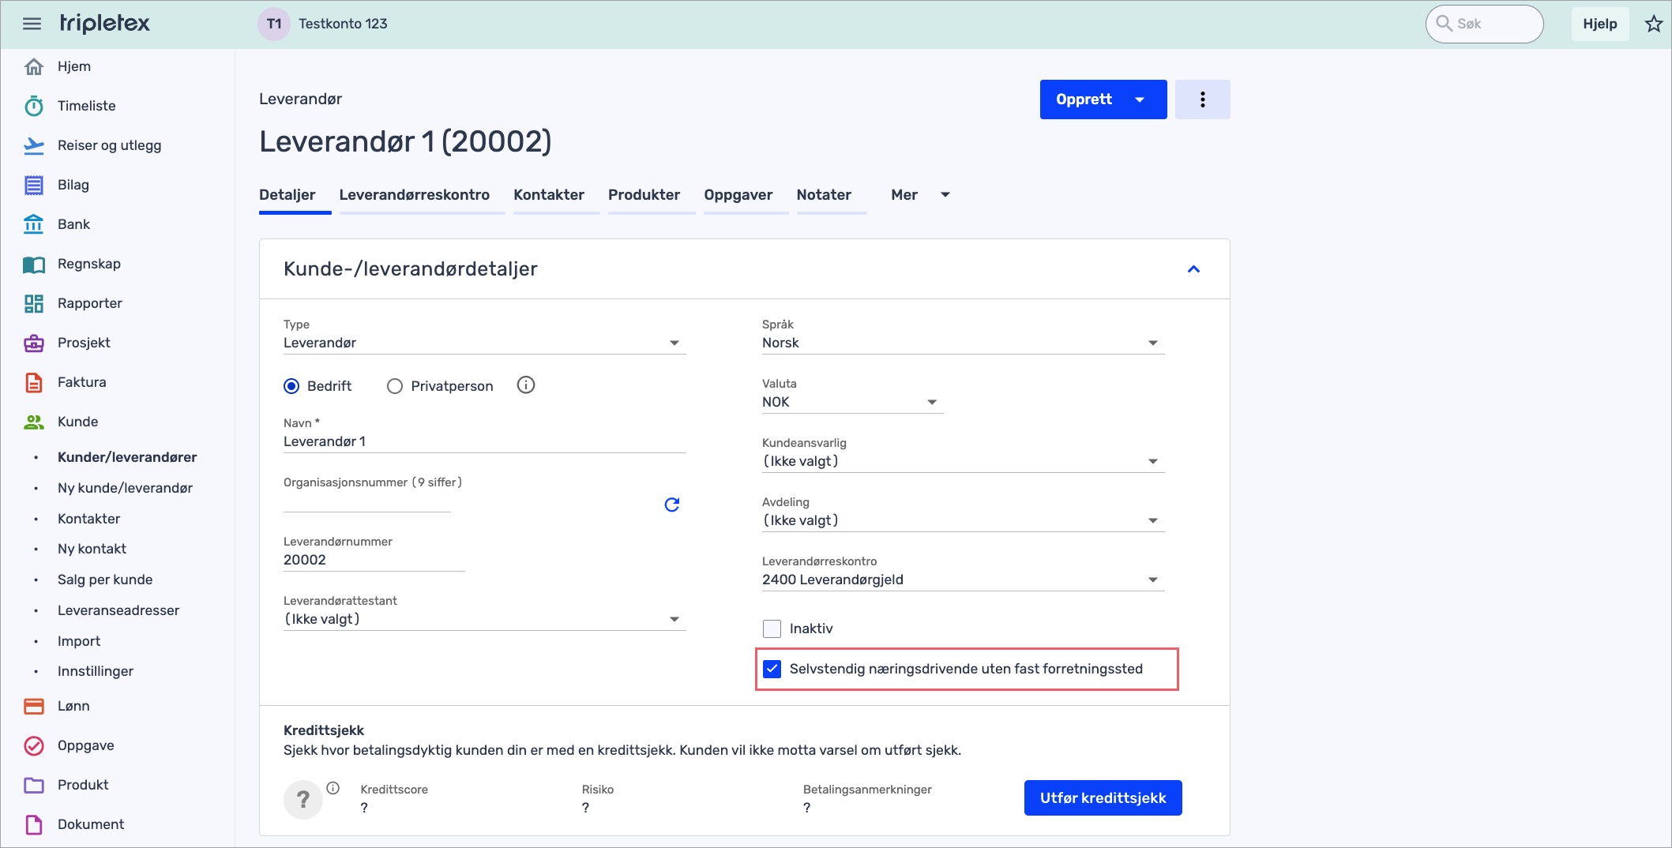This screenshot has width=1672, height=848.
Task: Click the Produkt folder icon
Action: point(34,785)
